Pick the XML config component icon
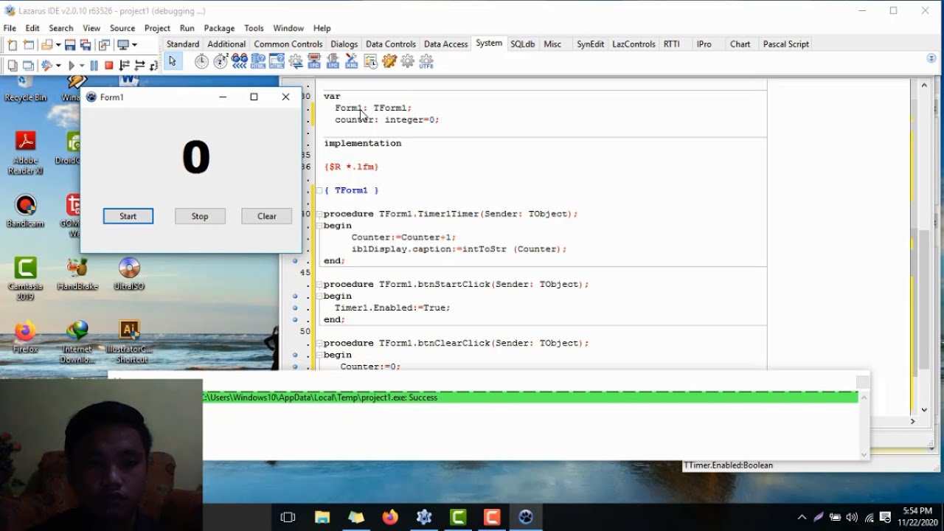The height and width of the screenshot is (531, 944). pyautogui.click(x=352, y=62)
